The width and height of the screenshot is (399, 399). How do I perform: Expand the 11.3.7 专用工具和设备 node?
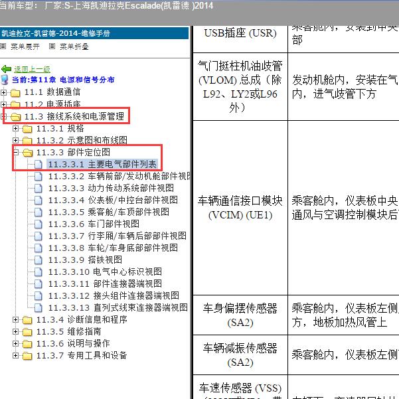tap(15, 356)
